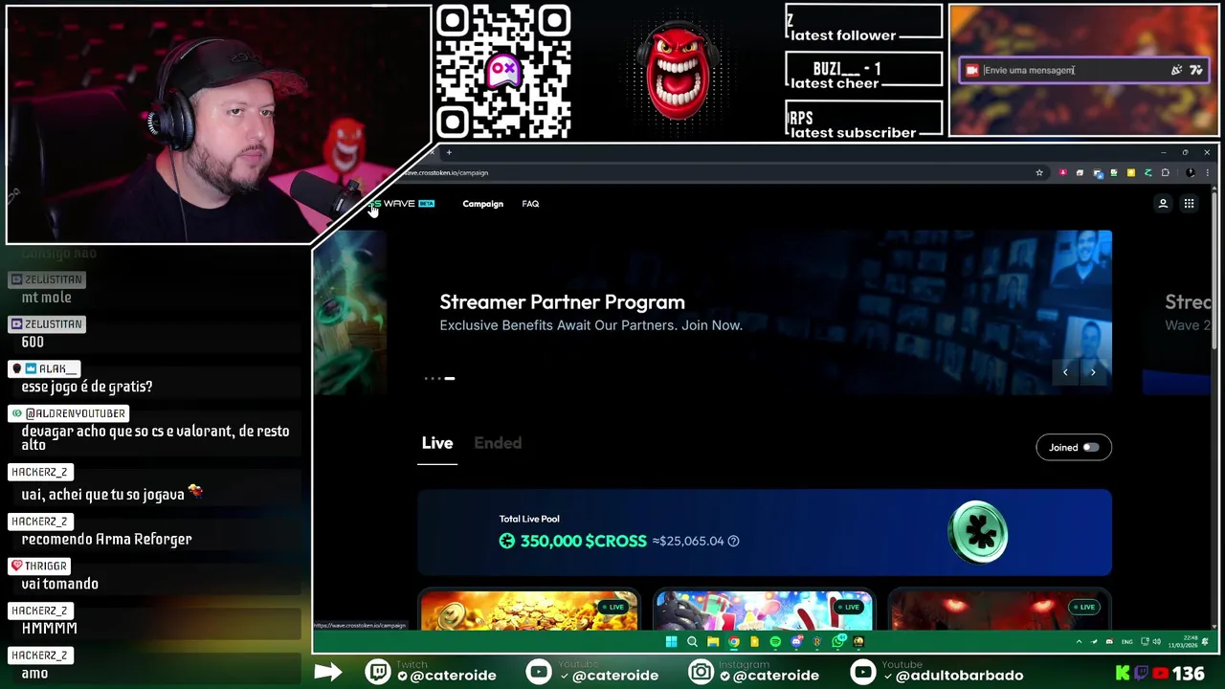Open Windows taskbar search
Screen dimensions: 1225x689
point(692,641)
